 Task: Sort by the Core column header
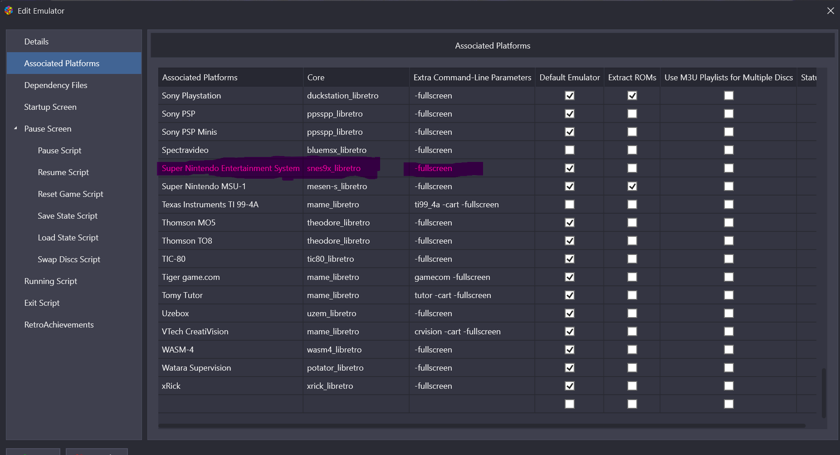316,78
